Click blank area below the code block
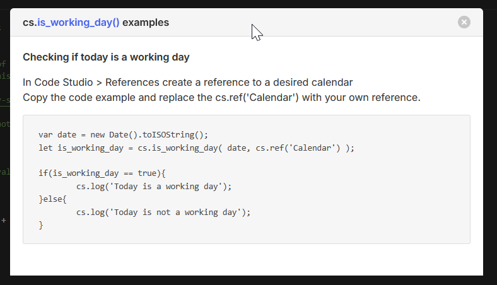 pyautogui.click(x=246, y=260)
